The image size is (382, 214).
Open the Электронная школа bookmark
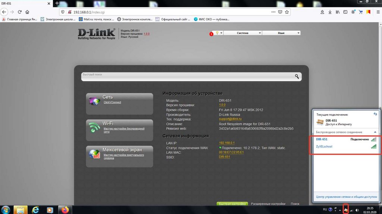click(58, 19)
